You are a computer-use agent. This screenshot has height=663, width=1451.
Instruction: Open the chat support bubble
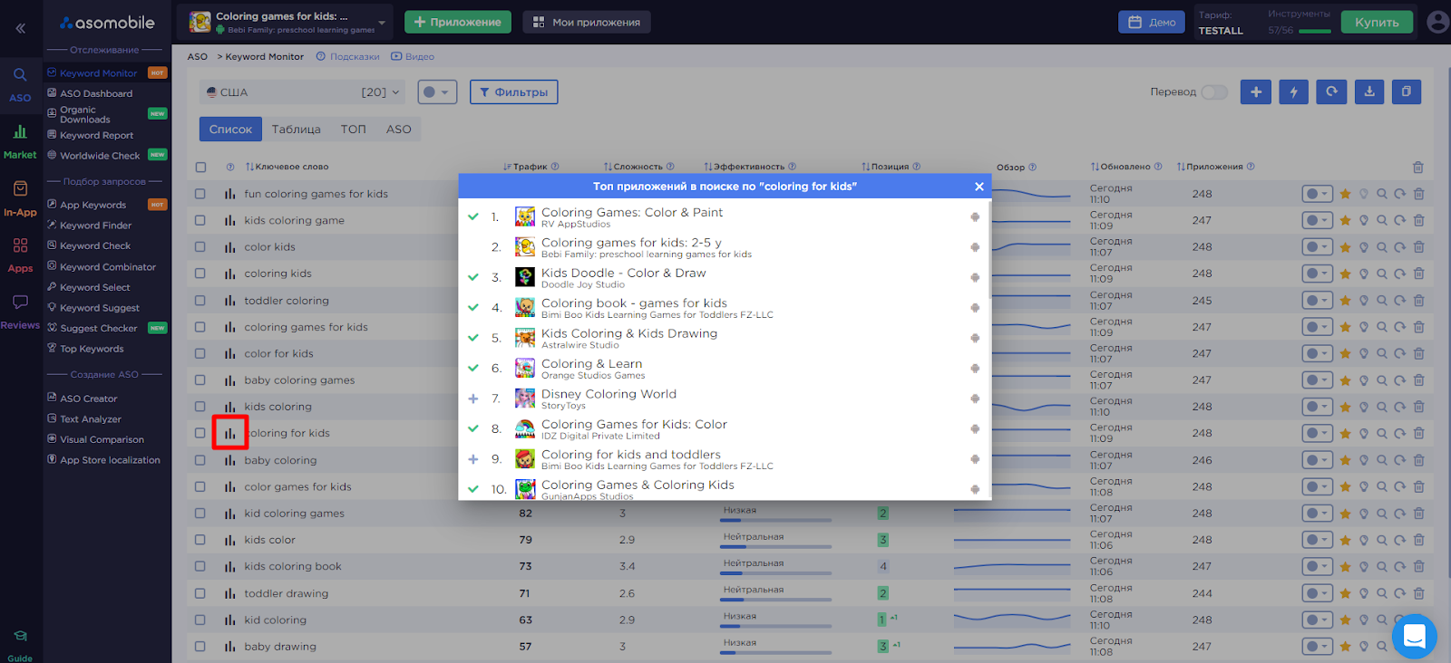(1415, 637)
